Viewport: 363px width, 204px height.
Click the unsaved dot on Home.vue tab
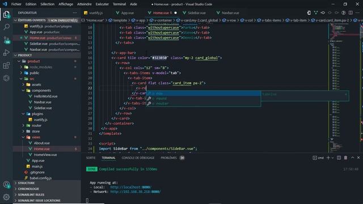[x=175, y=12]
